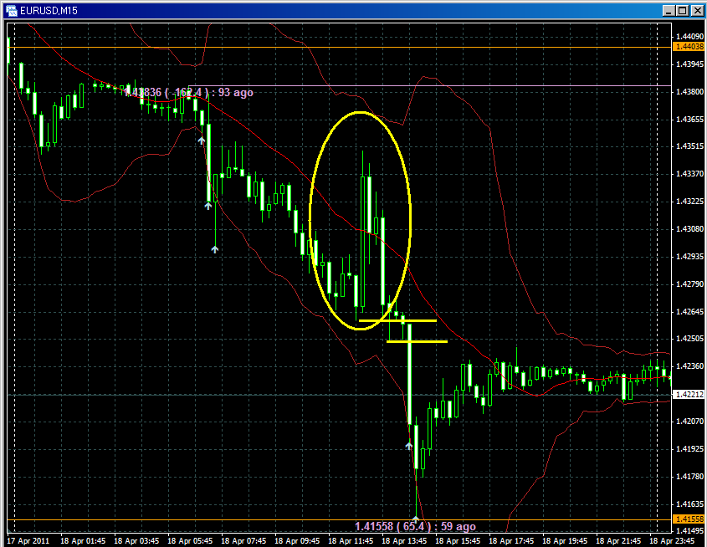Click the 1.44090 price scale value
The height and width of the screenshot is (547, 707).
(689, 37)
